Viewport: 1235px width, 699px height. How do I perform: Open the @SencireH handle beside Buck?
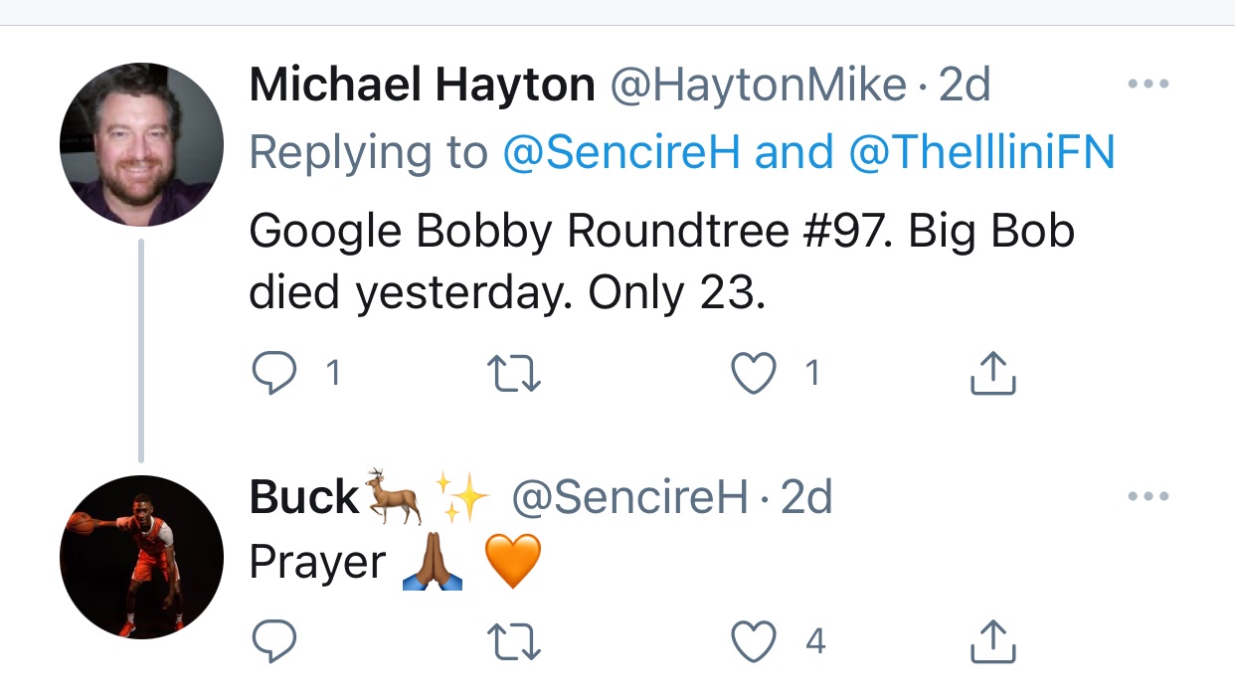[628, 497]
